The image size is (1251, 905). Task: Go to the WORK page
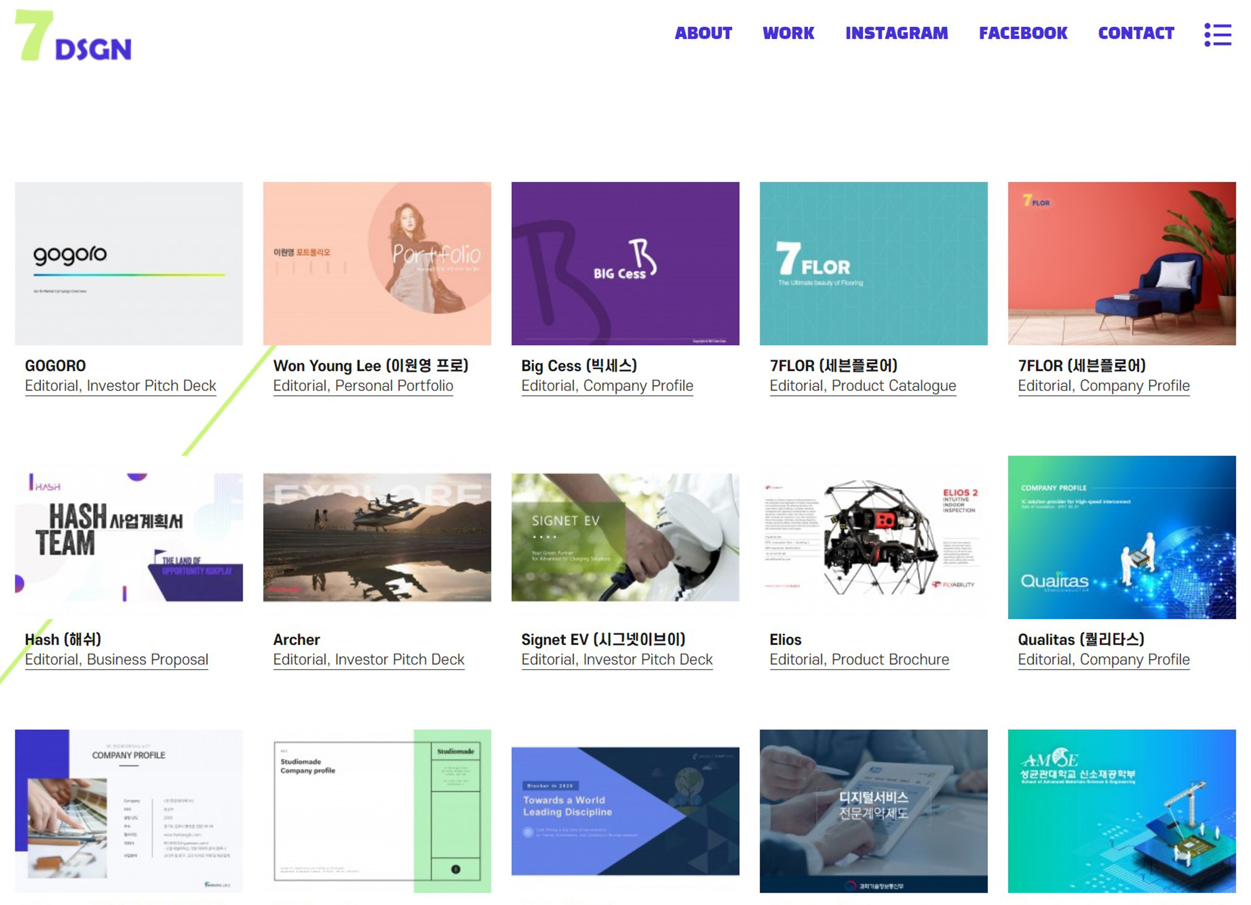pos(788,33)
